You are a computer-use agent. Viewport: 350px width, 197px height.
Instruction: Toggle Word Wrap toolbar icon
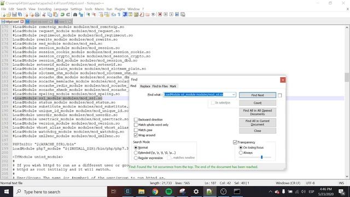pos(113,15)
